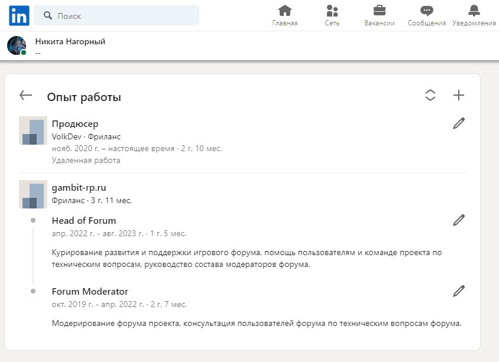Open the gambit-rp.ru company title
499x362 pixels.
[x=79, y=188]
